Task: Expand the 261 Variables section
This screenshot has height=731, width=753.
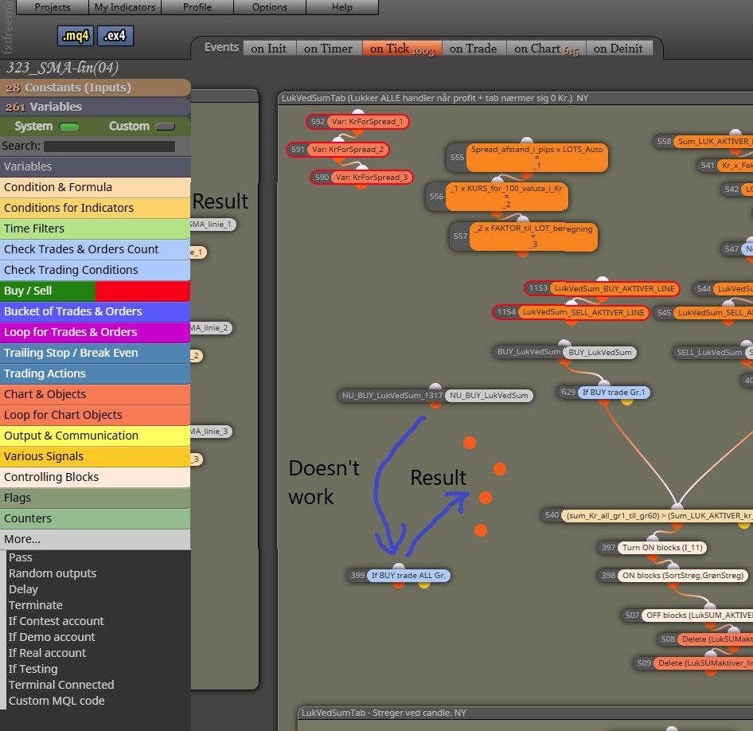Action: (95, 107)
